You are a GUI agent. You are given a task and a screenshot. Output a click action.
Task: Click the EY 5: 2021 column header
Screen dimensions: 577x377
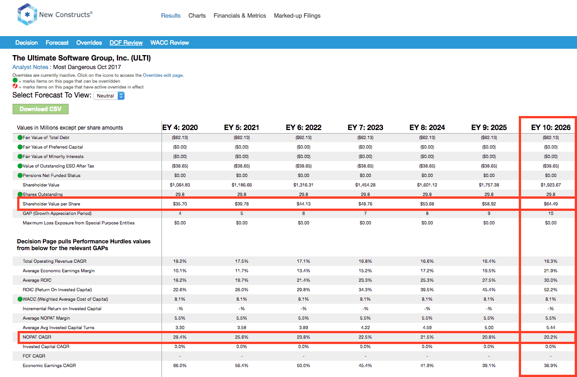click(x=242, y=127)
